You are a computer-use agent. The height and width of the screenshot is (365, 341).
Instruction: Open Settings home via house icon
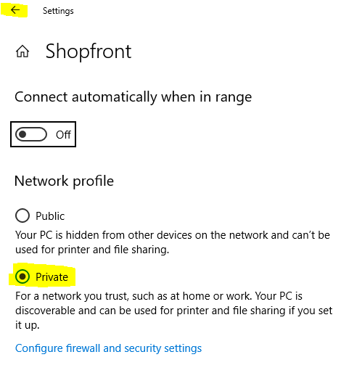tap(22, 52)
